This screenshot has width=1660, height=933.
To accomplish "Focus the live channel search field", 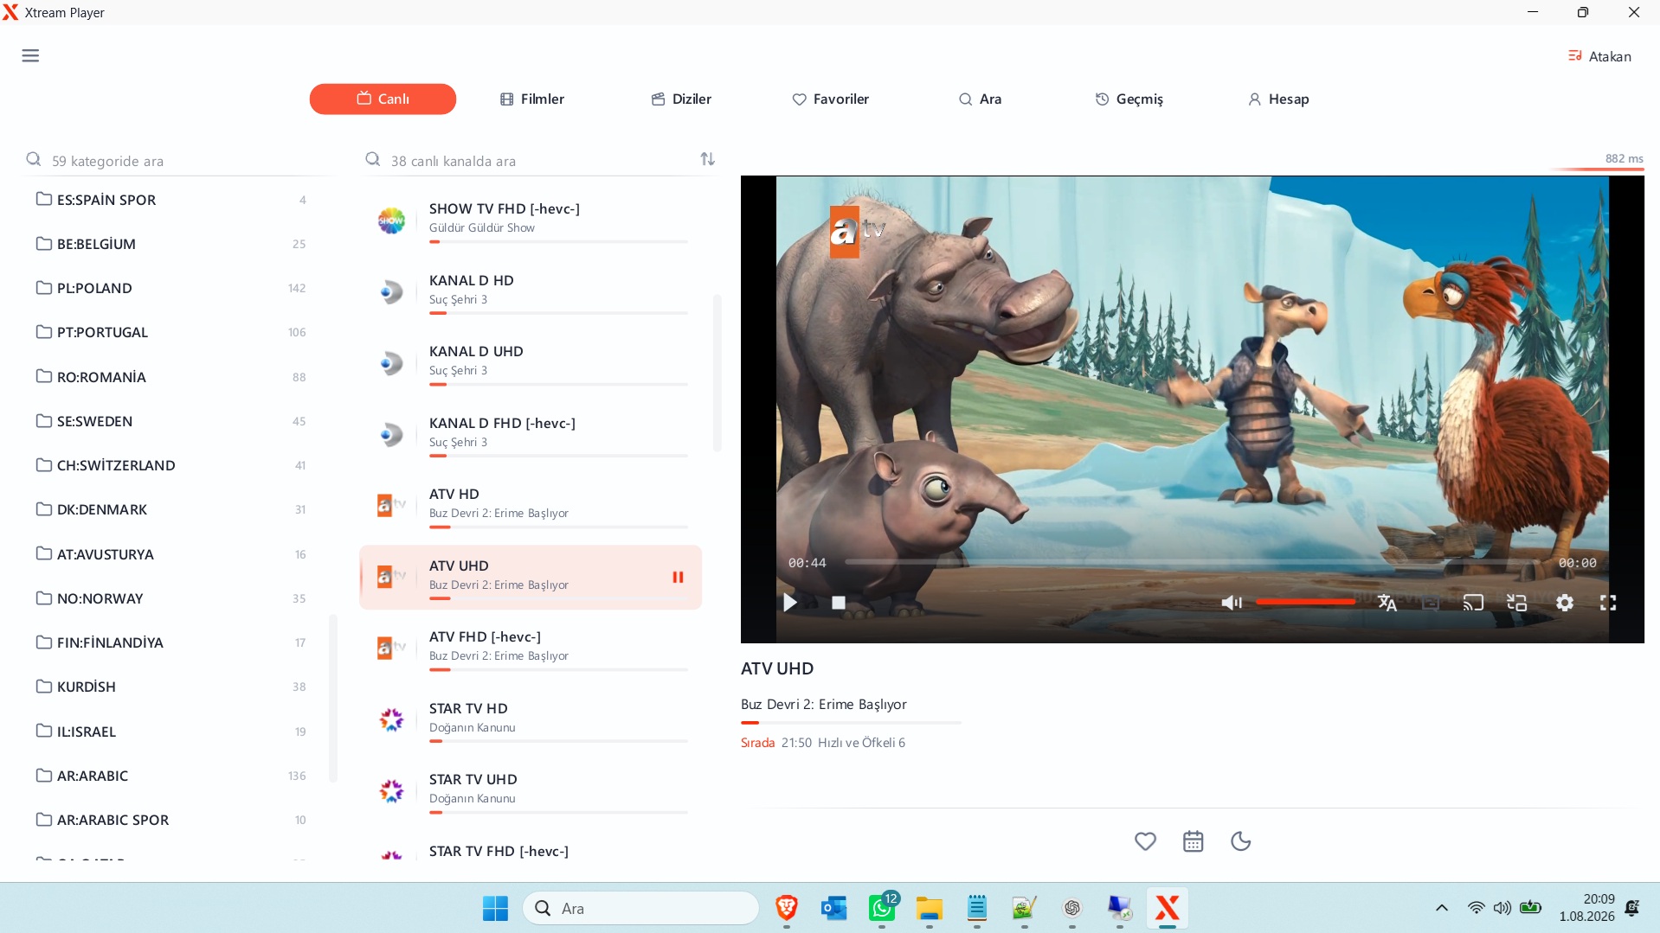I will (x=528, y=160).
